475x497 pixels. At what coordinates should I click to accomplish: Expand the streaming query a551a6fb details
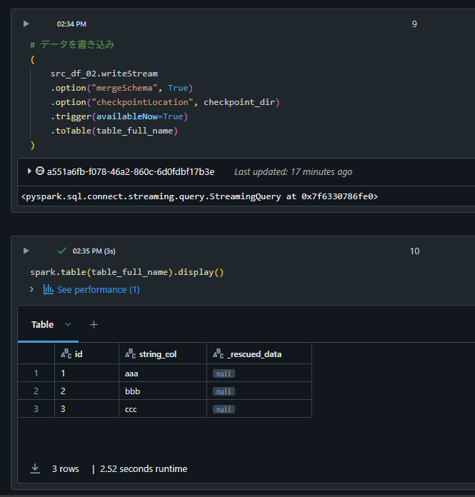[29, 171]
